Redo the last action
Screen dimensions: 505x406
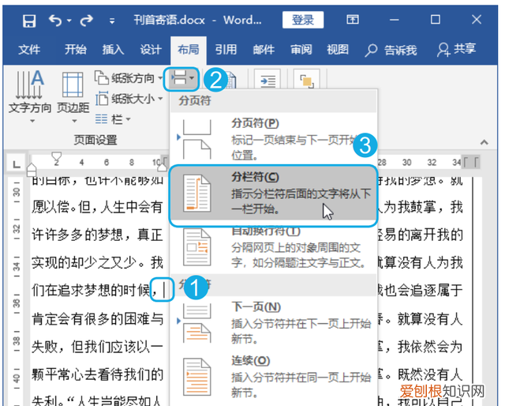click(x=86, y=21)
